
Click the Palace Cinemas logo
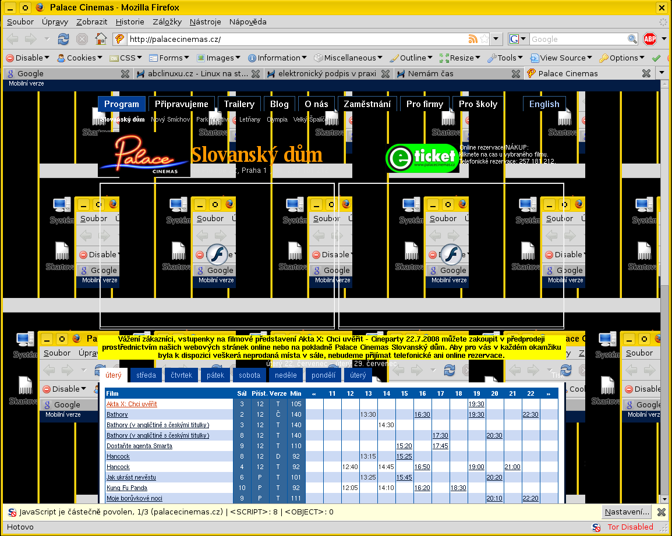pos(144,155)
